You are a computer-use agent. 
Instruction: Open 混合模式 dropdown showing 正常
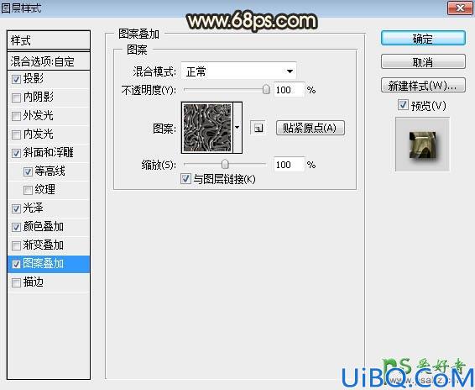coord(238,71)
